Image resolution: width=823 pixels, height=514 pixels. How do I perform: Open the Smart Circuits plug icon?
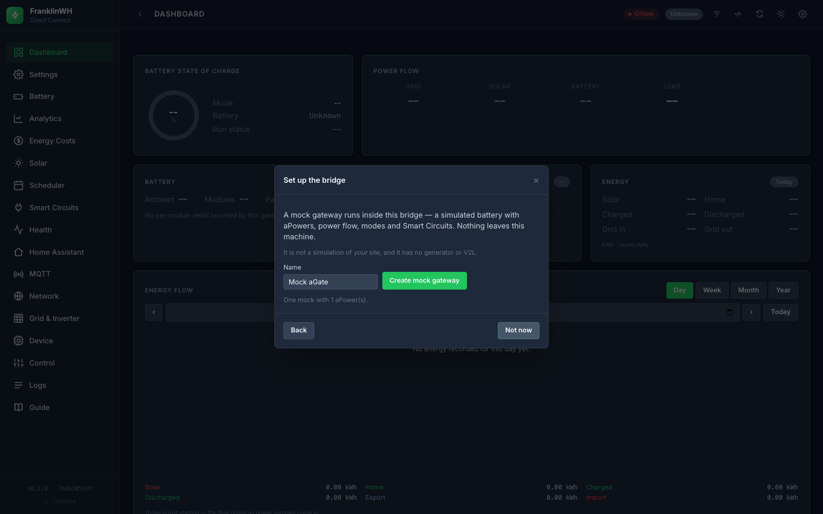[18, 208]
